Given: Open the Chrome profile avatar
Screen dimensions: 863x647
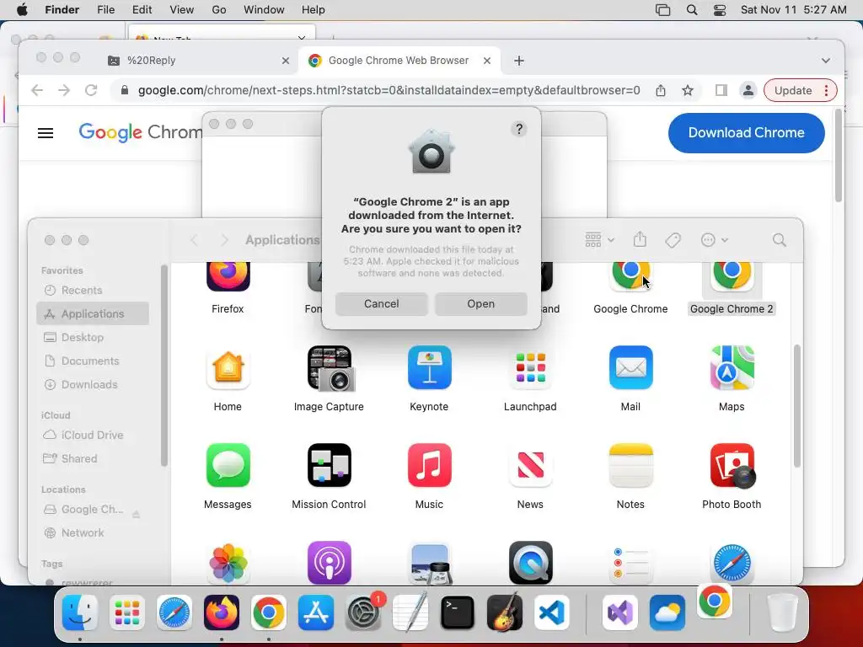Looking at the screenshot, I should point(748,90).
